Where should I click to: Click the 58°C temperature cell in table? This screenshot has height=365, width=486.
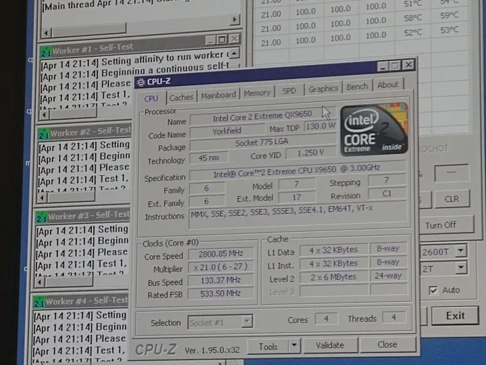413,18
